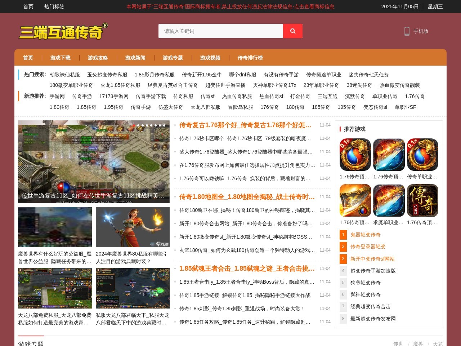Open headline 传奇1.80地图全

point(247,197)
